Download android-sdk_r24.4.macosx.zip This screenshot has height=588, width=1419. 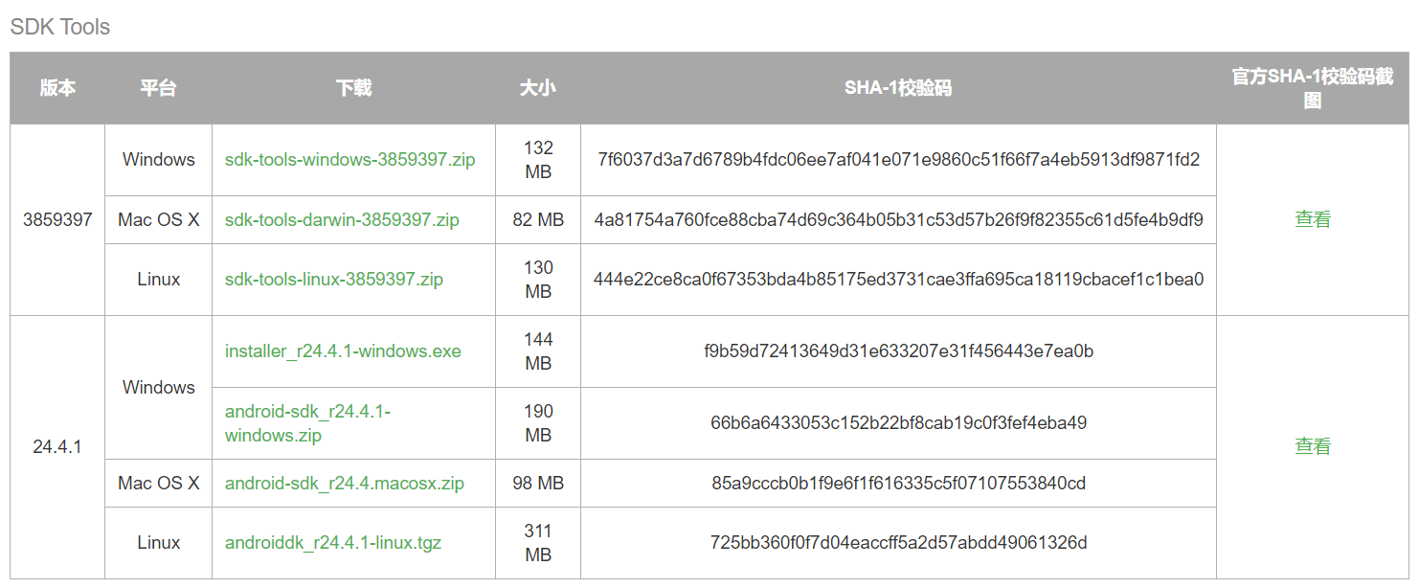345,484
